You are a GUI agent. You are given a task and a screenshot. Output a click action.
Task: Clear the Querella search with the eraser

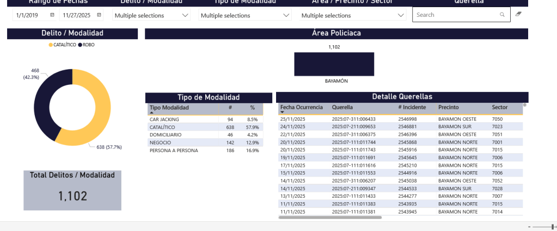518,15
